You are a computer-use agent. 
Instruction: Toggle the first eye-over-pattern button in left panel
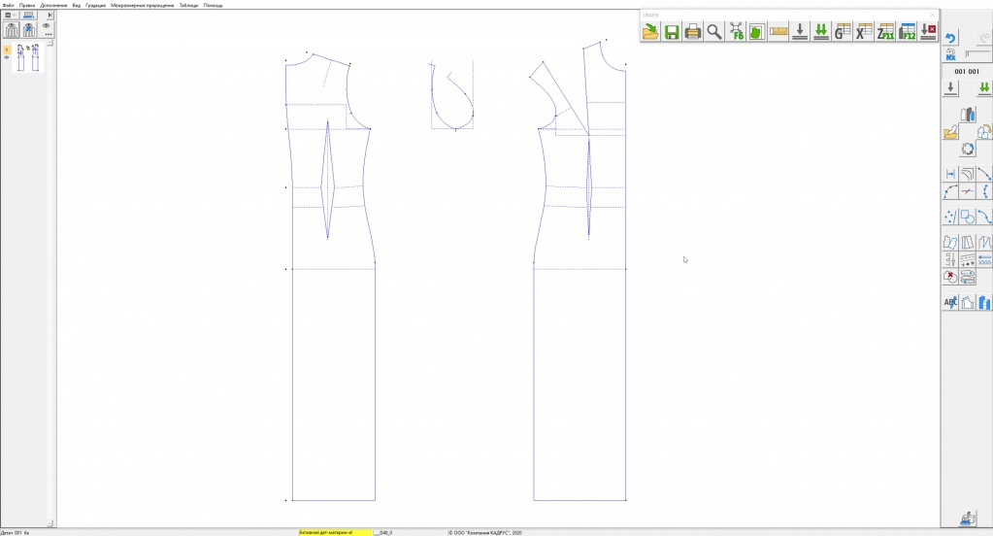(11, 30)
